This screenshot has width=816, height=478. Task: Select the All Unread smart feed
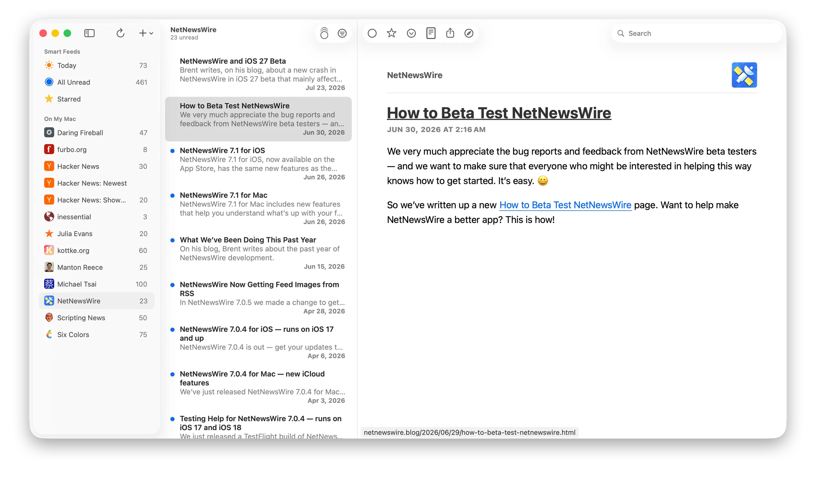(97, 82)
